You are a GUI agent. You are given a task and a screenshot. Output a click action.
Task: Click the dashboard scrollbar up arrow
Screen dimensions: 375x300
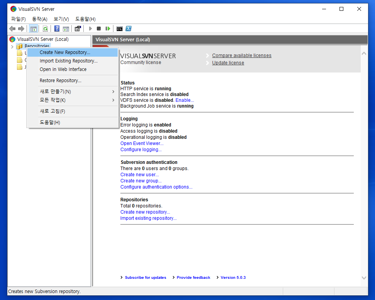click(364, 54)
